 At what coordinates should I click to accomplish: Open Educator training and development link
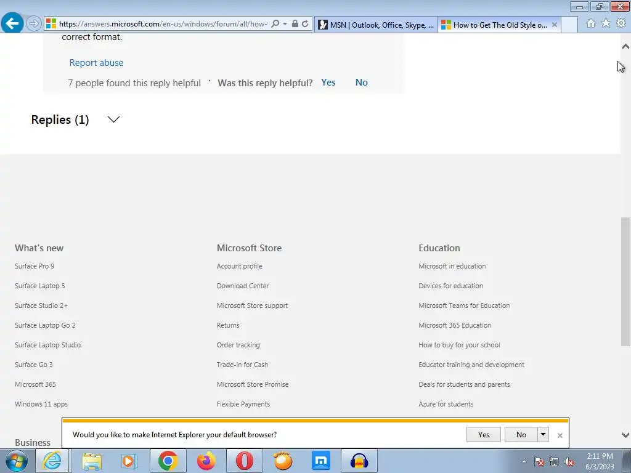471,365
